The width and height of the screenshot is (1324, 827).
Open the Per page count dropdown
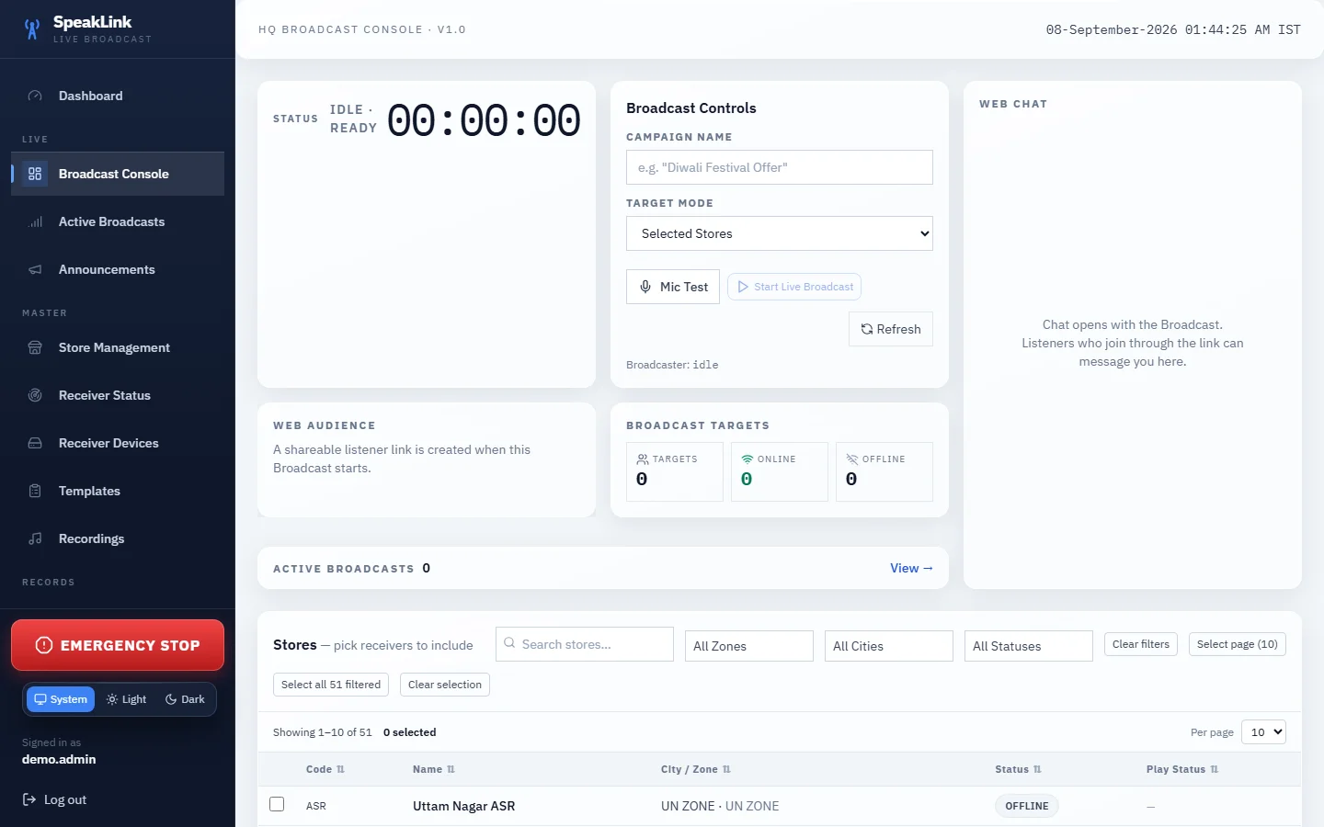tap(1263, 732)
